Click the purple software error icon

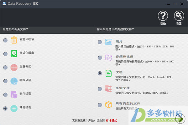point(14,95)
